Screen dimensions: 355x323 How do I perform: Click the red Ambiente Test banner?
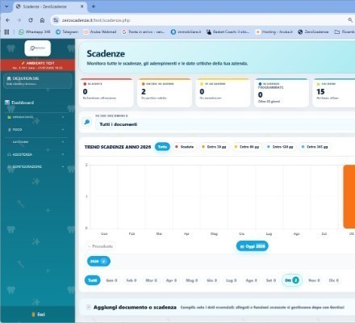(38, 65)
